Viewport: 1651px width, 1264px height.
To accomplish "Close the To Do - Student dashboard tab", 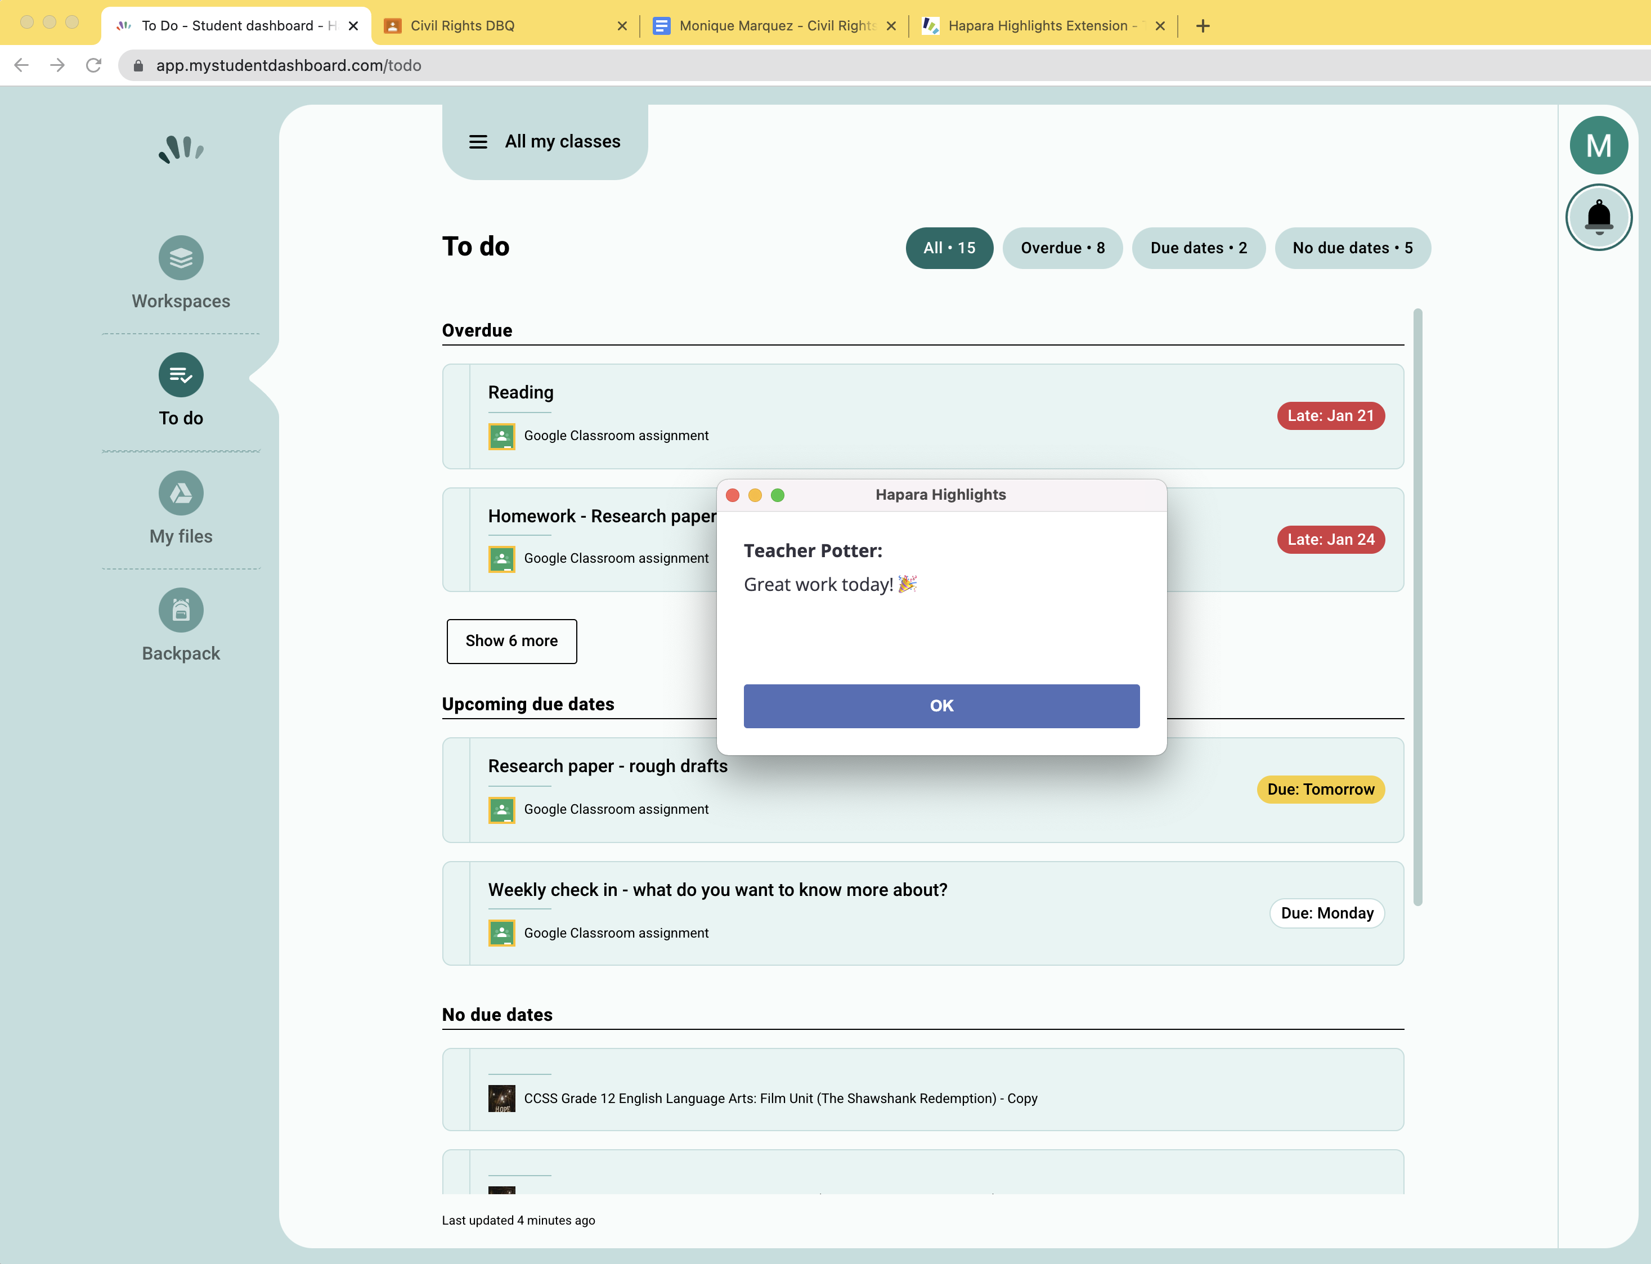I will (x=353, y=25).
